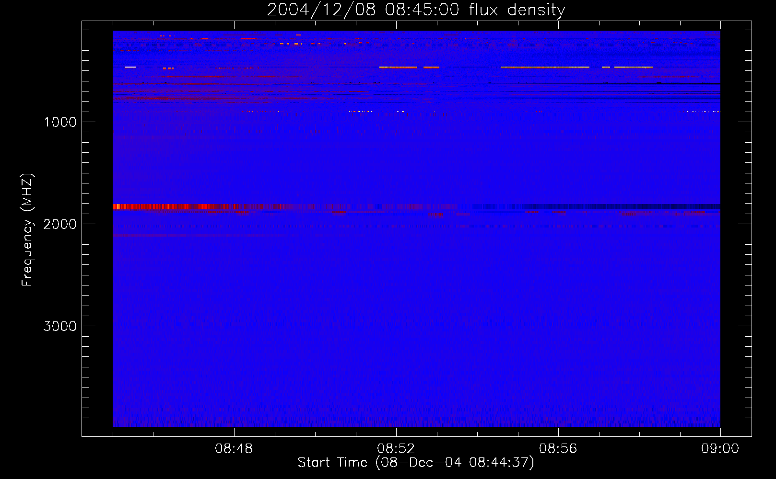The height and width of the screenshot is (479, 776).
Task: Click the '3000' frequency tick label
Action: pyautogui.click(x=60, y=326)
